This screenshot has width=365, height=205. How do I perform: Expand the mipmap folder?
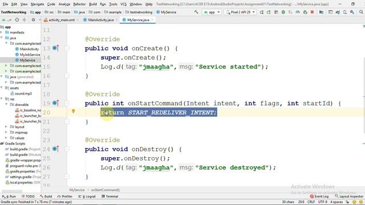(x=6, y=132)
